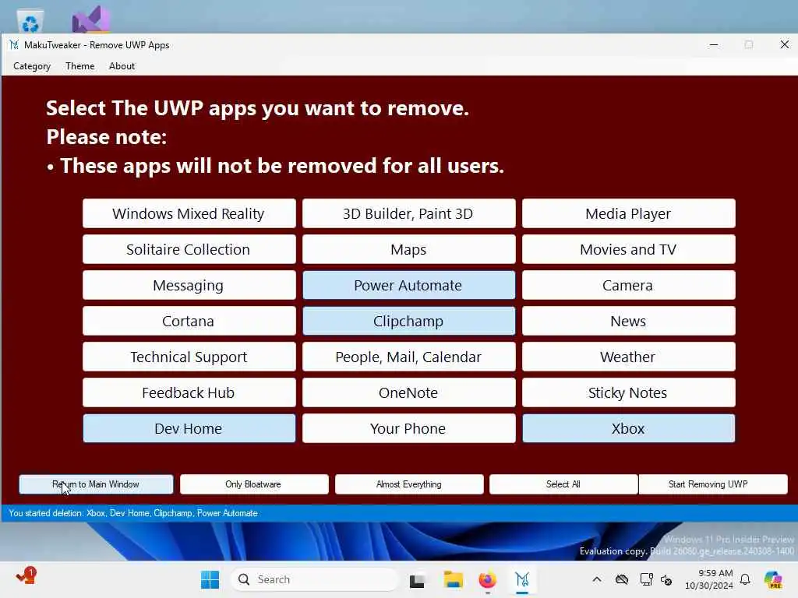Viewport: 798px width, 598px height.
Task: Click the Select All button
Action: 563,484
